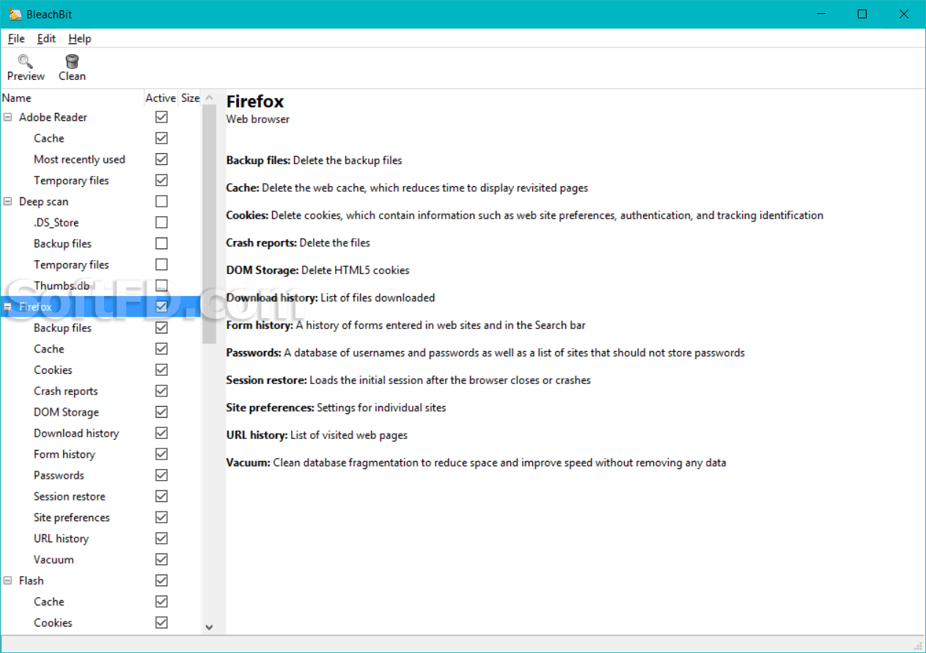Click the Clean trash can toolbar icon
926x653 pixels.
pyautogui.click(x=72, y=62)
